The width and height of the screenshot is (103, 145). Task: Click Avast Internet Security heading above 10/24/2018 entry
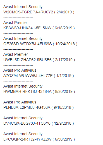coord(23,38)
